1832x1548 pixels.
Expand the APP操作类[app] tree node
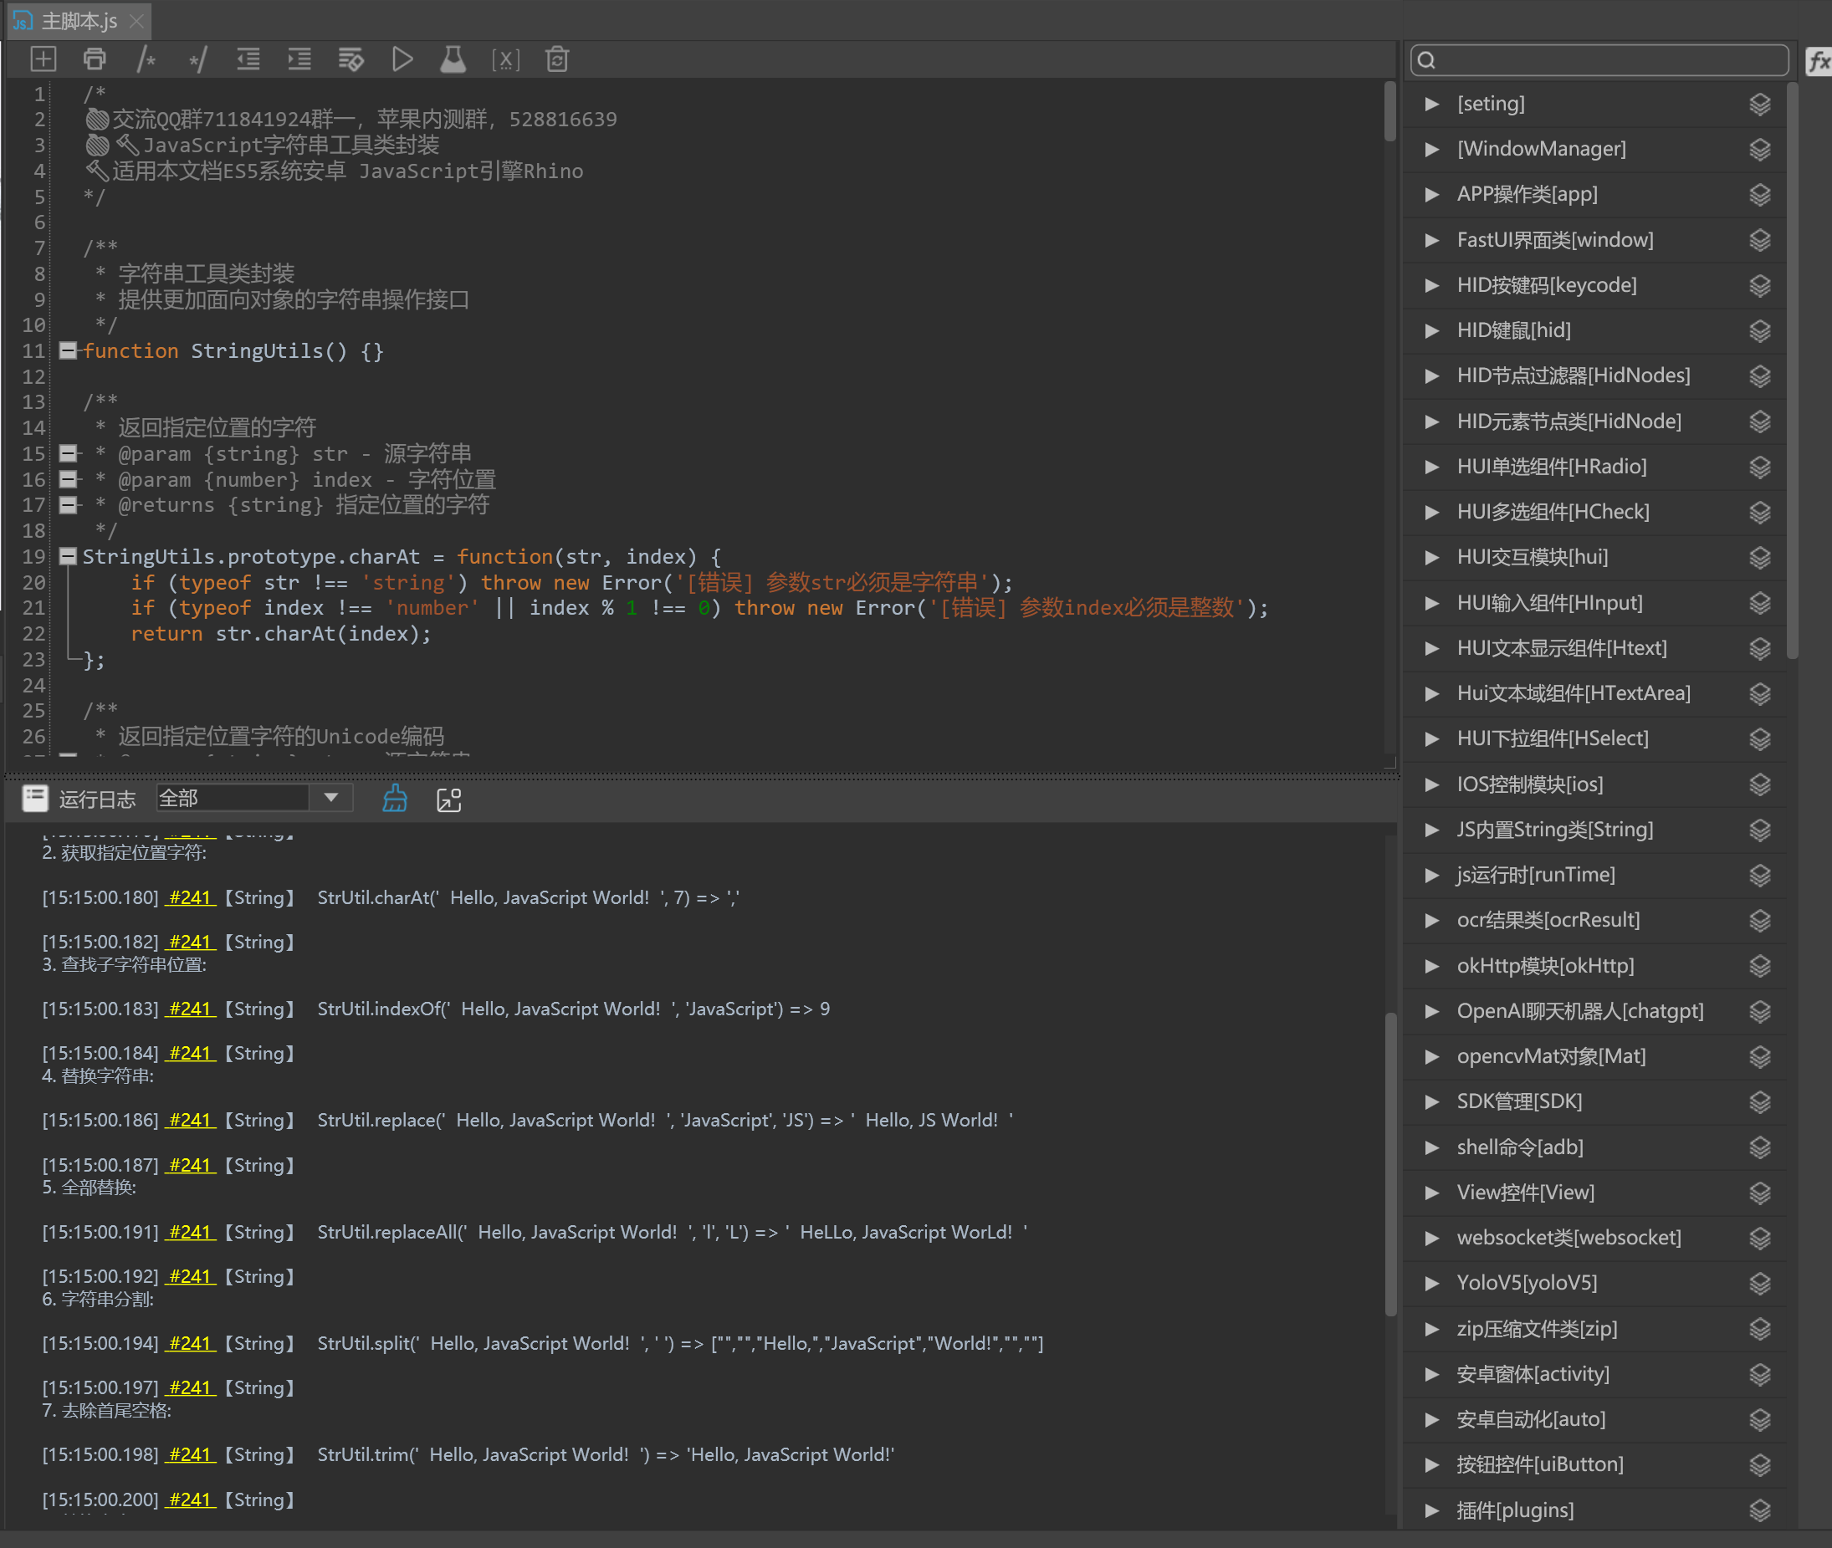tap(1431, 194)
